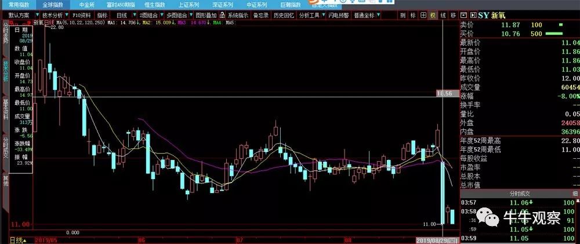Expand the 默认方案 dropdown arrow
This screenshot has height=244, width=580.
(37, 16)
